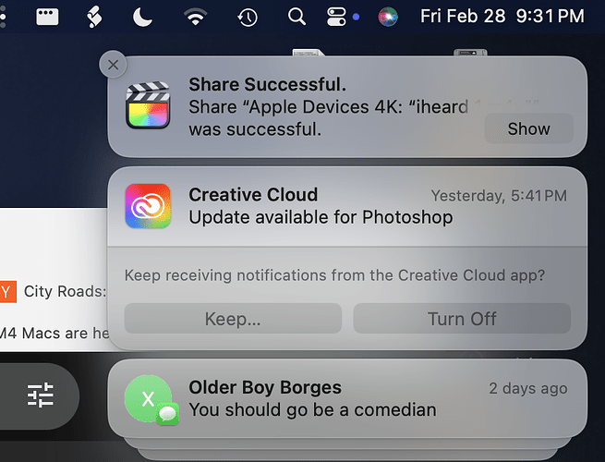Click the lightning-bolt app icon in menu bar

[94, 18]
